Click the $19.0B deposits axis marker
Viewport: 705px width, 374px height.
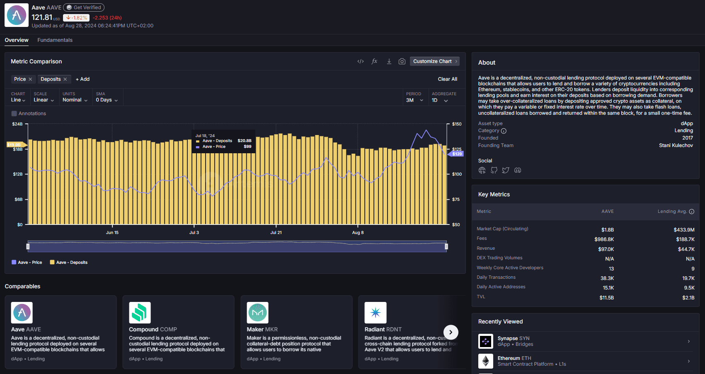tap(16, 145)
